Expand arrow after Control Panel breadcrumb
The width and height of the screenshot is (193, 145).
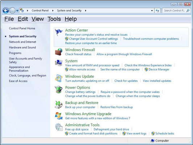53,11
